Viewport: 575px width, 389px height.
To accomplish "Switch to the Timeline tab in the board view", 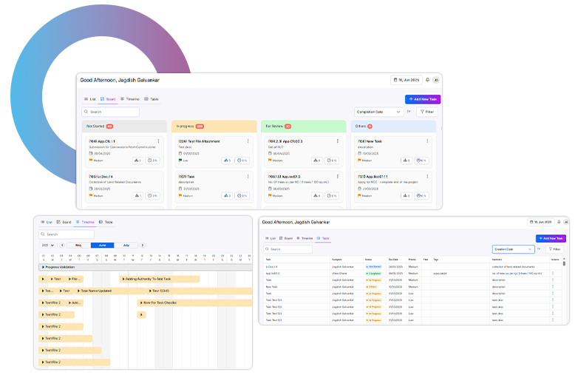I will pos(129,99).
